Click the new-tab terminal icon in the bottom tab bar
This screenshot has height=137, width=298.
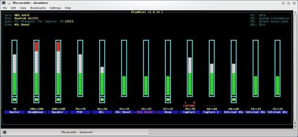coord(4,132)
